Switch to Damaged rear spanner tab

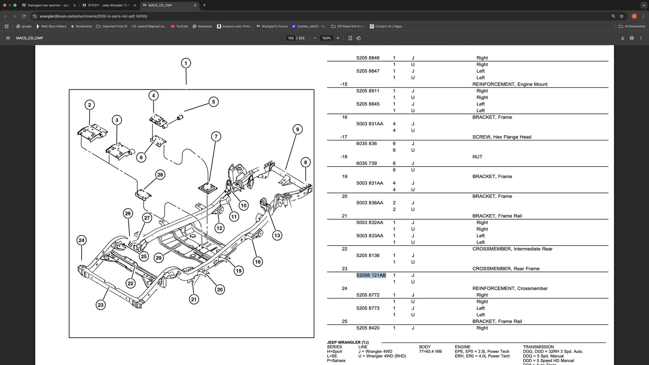(x=49, y=5)
